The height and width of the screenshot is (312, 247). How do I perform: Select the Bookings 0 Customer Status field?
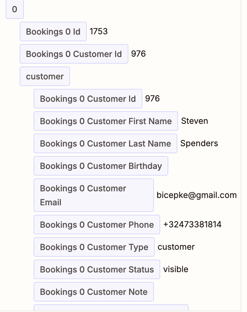(x=97, y=270)
